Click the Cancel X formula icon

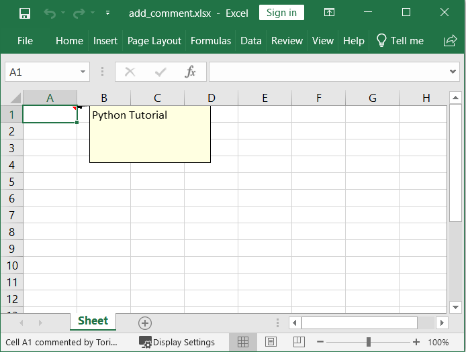130,72
